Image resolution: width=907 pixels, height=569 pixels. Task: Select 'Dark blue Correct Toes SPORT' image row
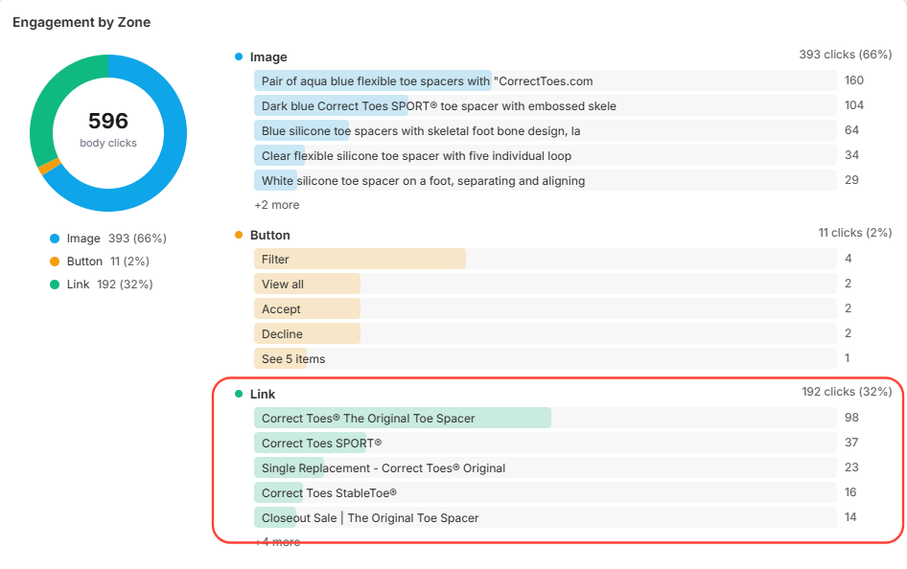545,105
